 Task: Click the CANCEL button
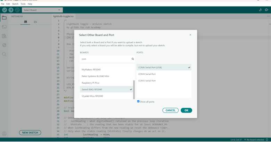[x=170, y=110]
